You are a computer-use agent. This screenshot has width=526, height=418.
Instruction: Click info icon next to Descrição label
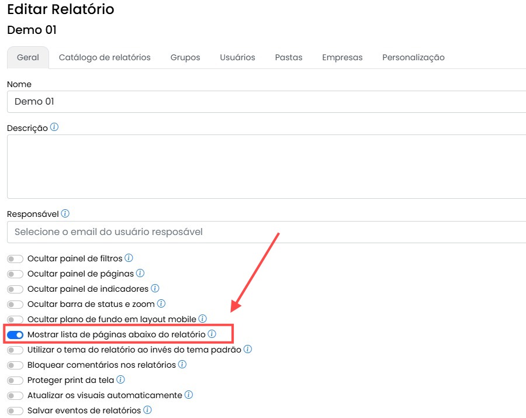(x=54, y=127)
